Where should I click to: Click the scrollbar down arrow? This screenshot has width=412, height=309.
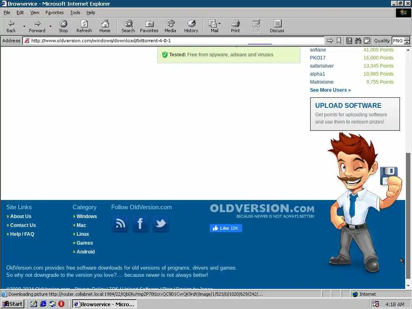(408, 286)
